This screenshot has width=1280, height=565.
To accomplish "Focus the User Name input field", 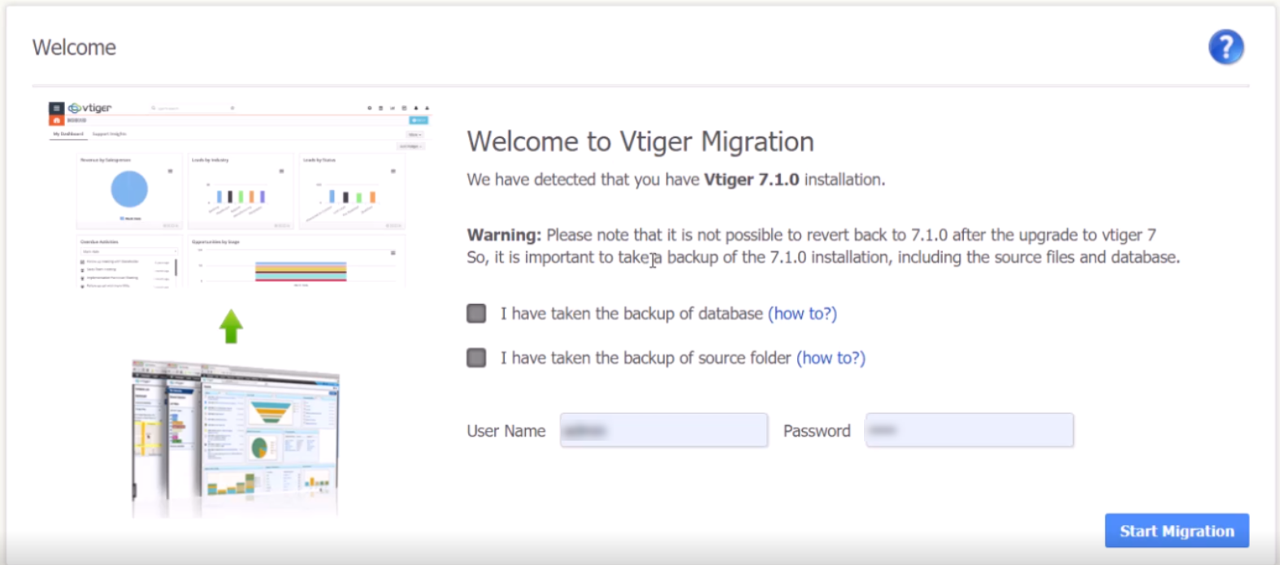I will [x=664, y=430].
